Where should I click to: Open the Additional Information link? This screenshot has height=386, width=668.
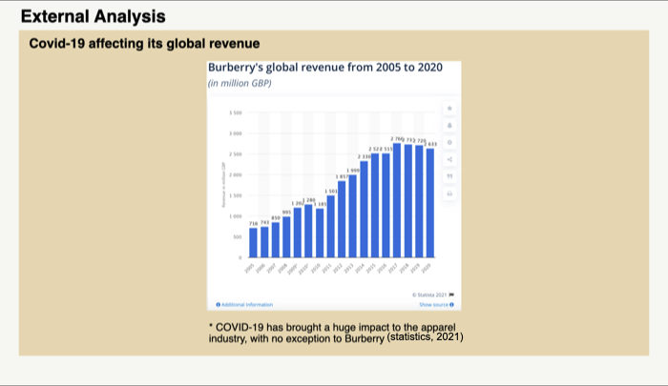pos(244,305)
